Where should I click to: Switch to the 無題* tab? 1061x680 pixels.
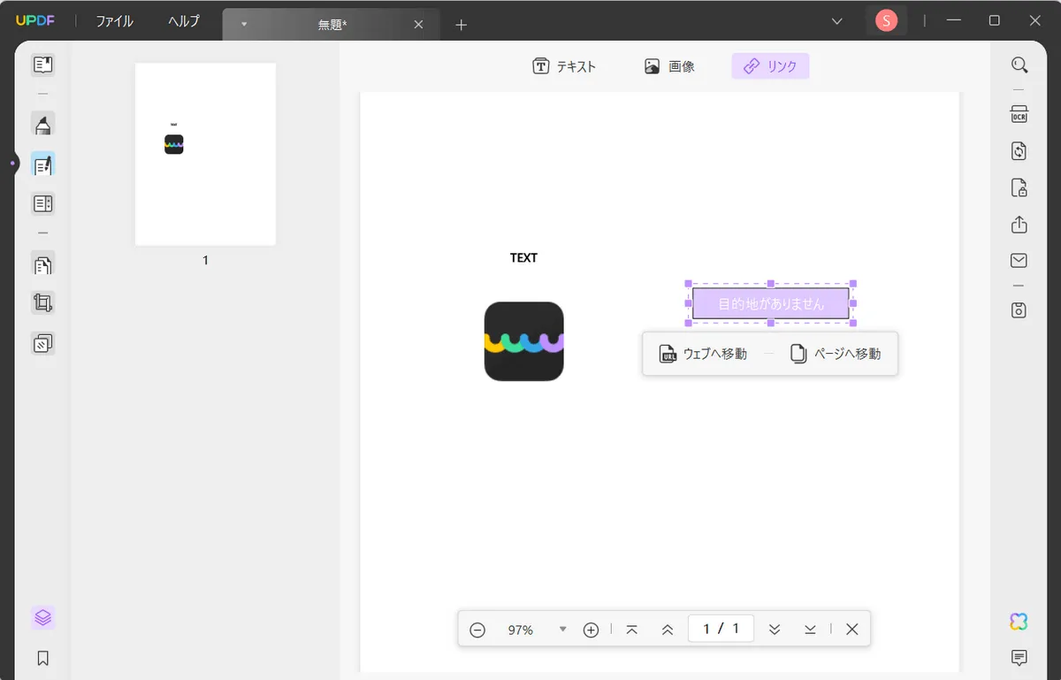click(x=332, y=25)
